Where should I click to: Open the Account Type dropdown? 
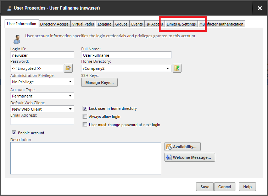42,96
